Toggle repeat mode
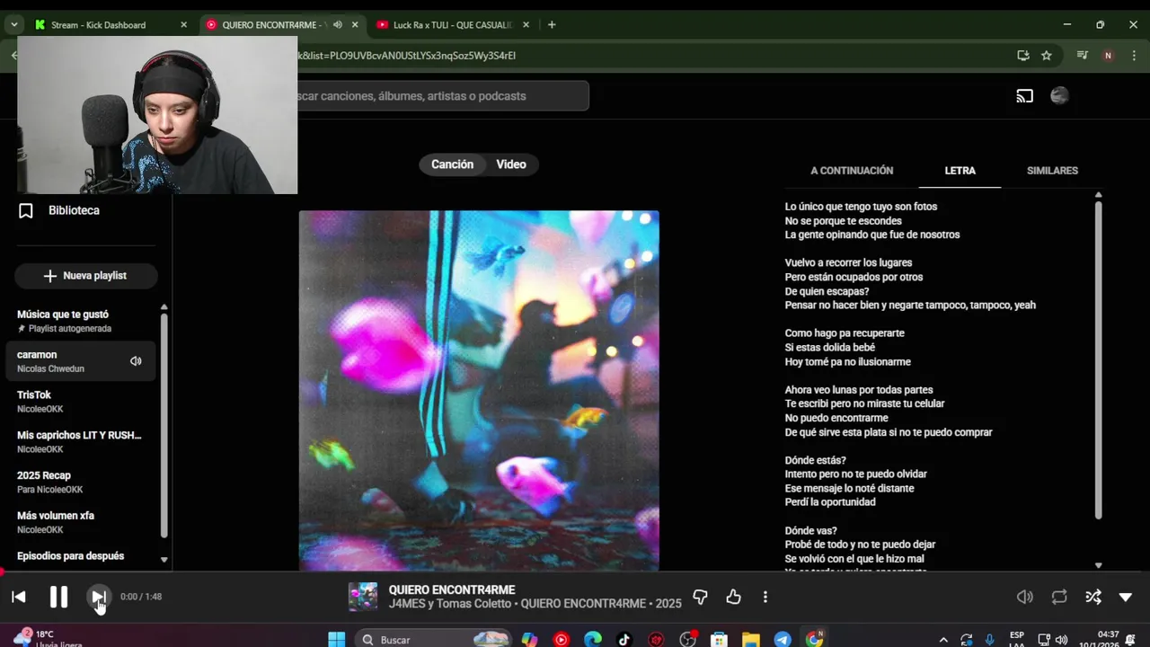The height and width of the screenshot is (647, 1150). [x=1059, y=597]
